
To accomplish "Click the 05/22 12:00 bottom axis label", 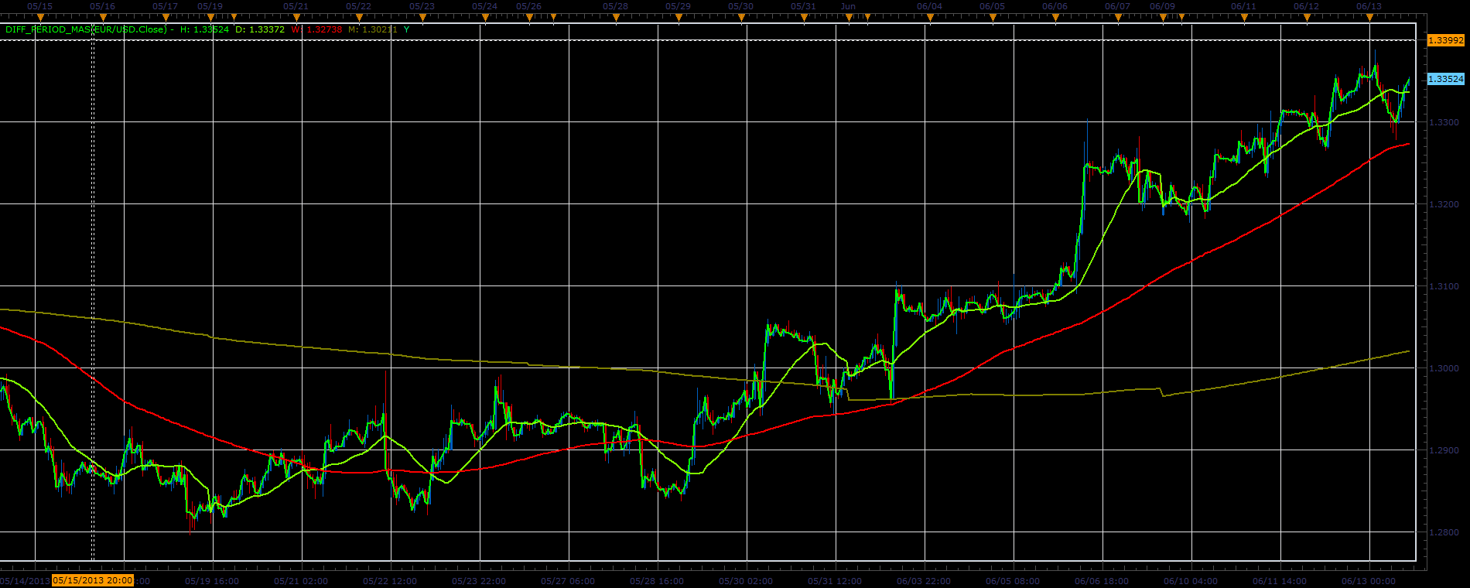I will [x=390, y=581].
